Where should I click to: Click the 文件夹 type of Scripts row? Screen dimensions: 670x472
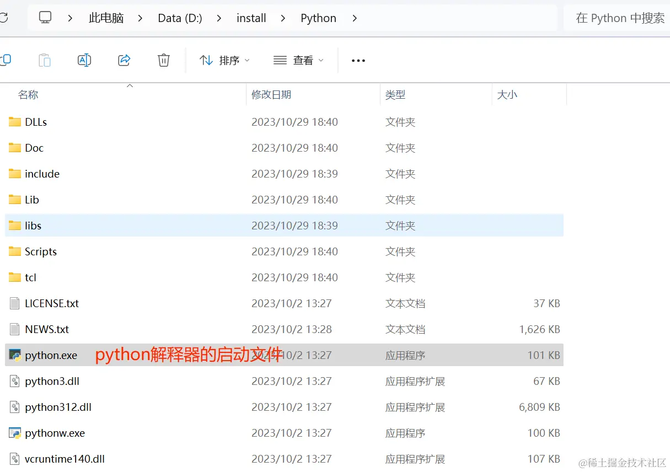[x=400, y=251]
